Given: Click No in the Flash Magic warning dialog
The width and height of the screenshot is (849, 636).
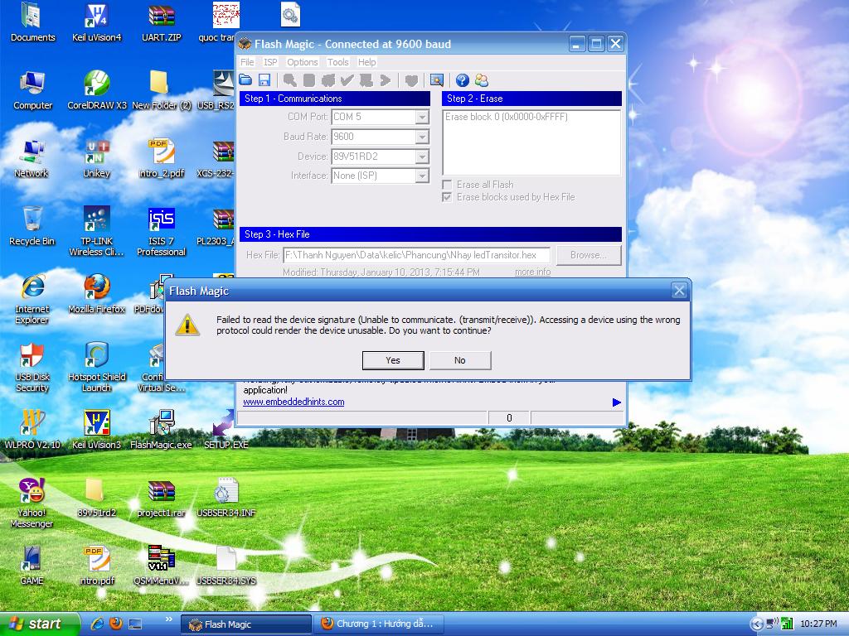Looking at the screenshot, I should [459, 360].
